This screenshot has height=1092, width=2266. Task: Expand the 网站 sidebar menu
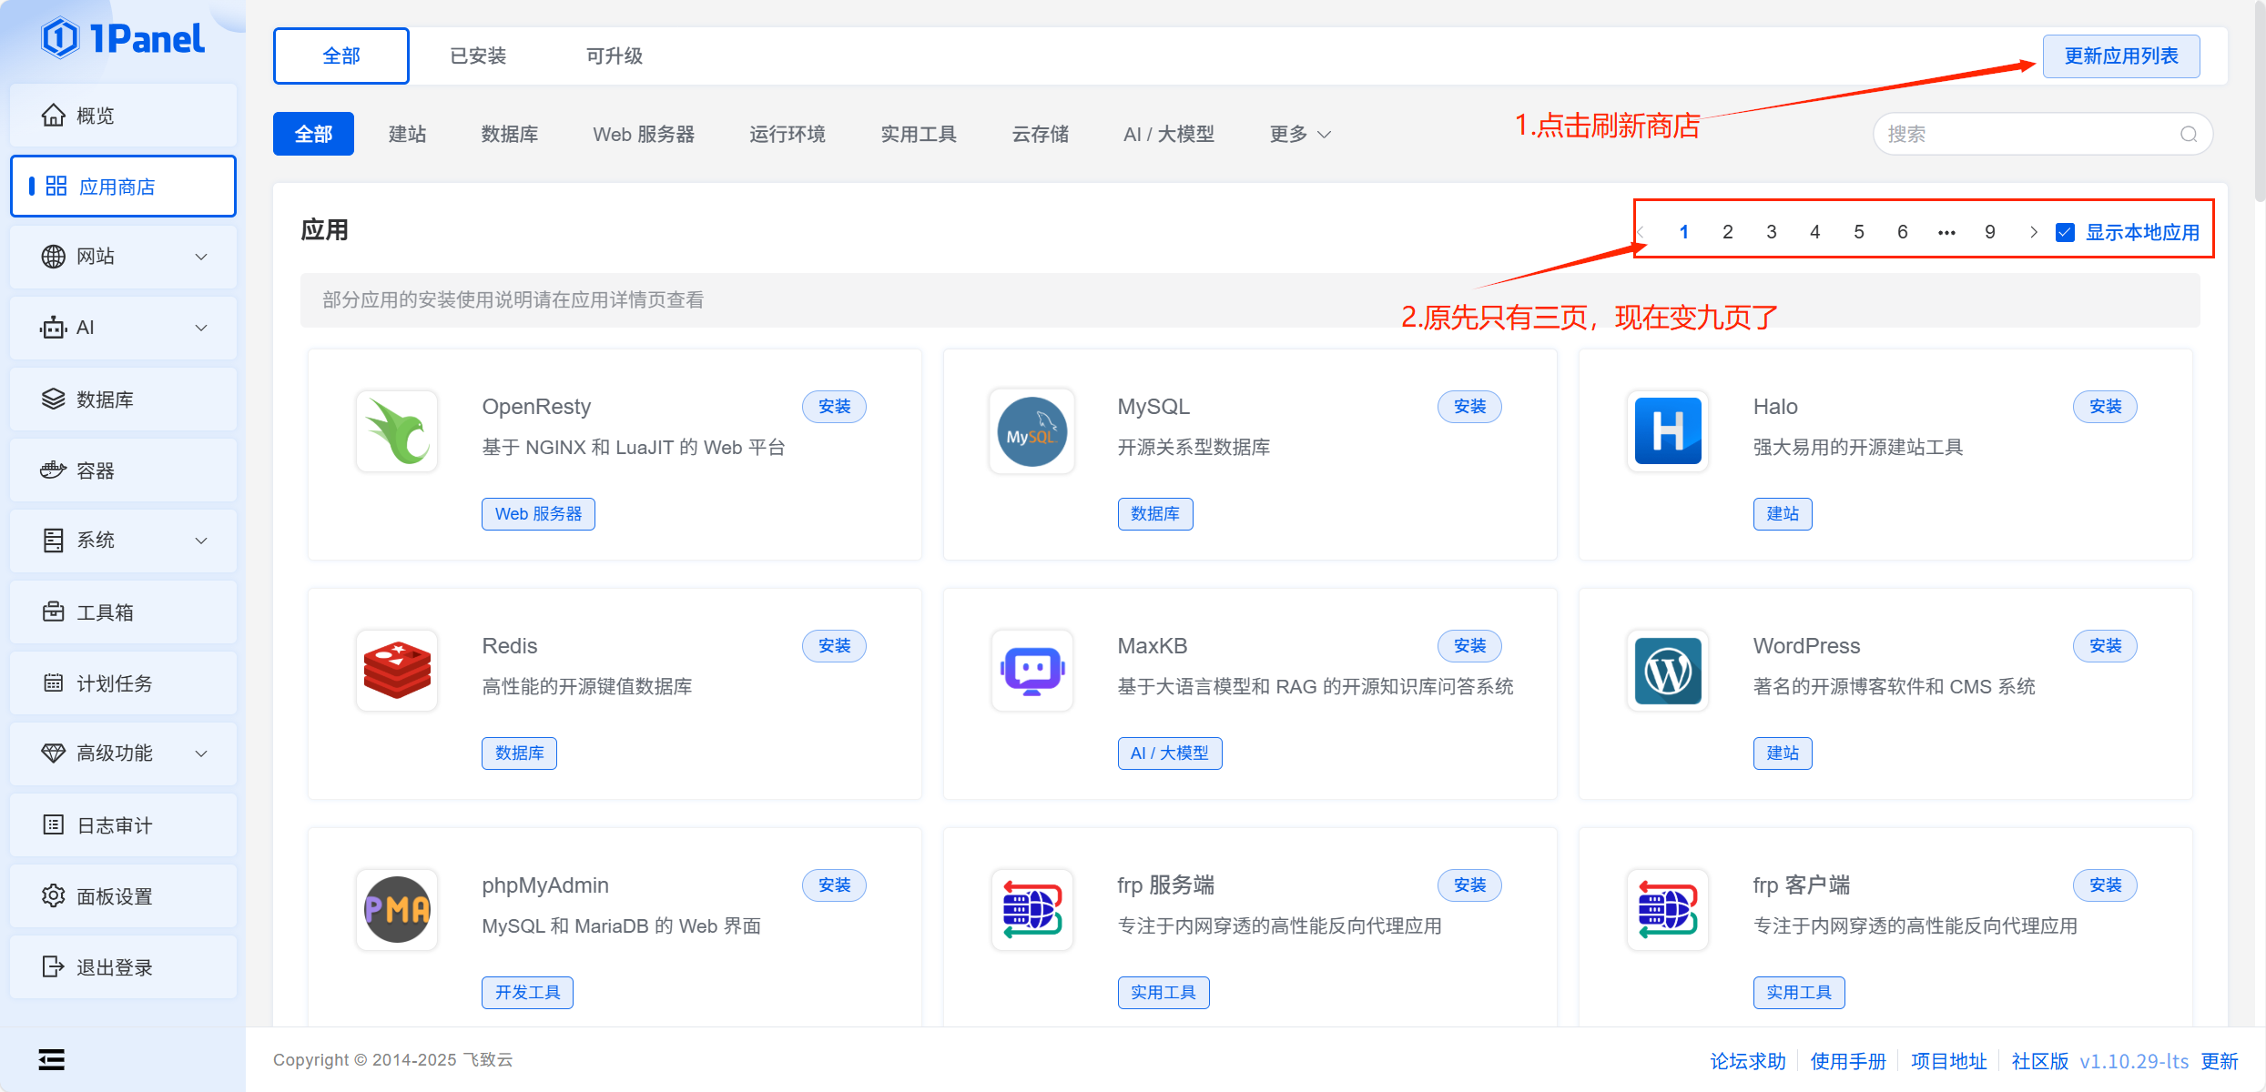click(123, 257)
